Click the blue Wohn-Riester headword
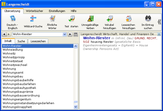The width and height of the screenshot is (163, 111). [x=97, y=38]
